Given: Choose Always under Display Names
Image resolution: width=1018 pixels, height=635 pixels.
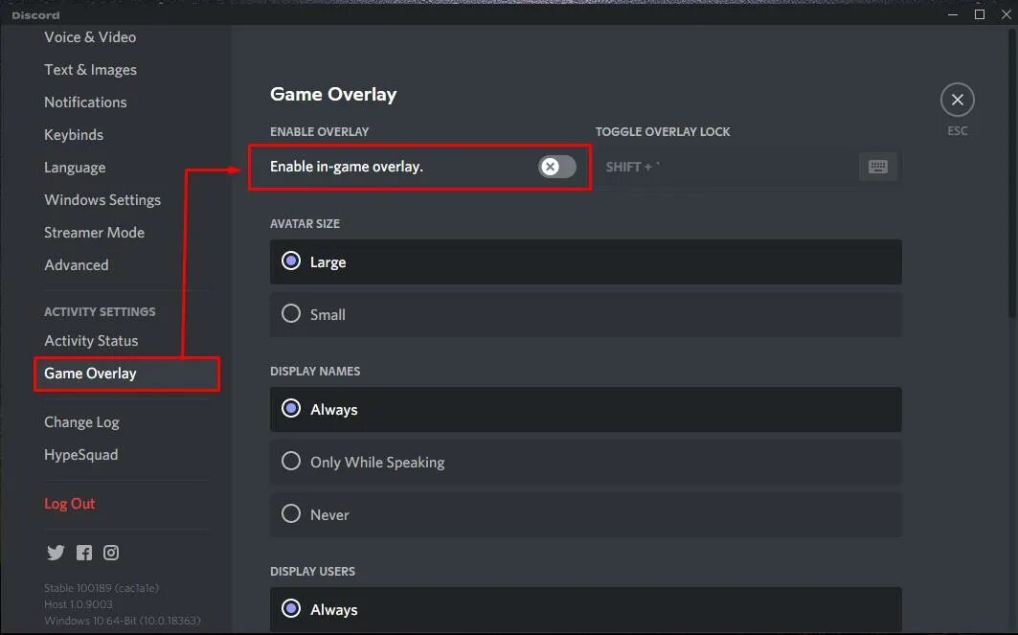Looking at the screenshot, I should 585,409.
